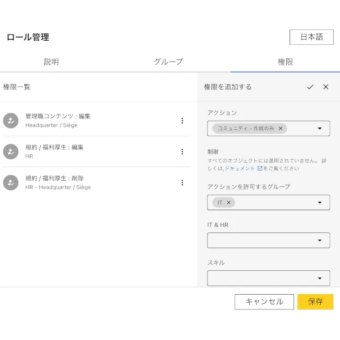
Task: Open the three-dot menu for 規約 / 福利厚生 : 削除
Action: [x=182, y=182]
